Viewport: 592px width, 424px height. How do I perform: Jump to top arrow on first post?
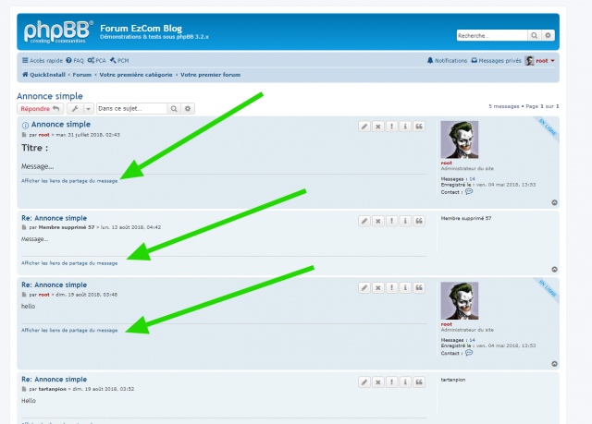(554, 201)
